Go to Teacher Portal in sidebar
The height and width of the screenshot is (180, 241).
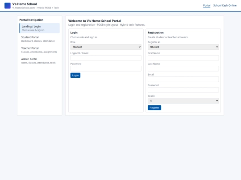[40, 50]
